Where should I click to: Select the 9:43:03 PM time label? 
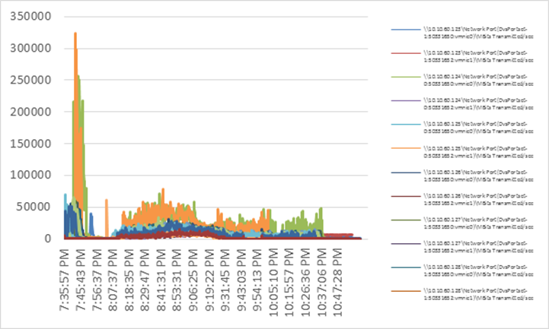241,280
